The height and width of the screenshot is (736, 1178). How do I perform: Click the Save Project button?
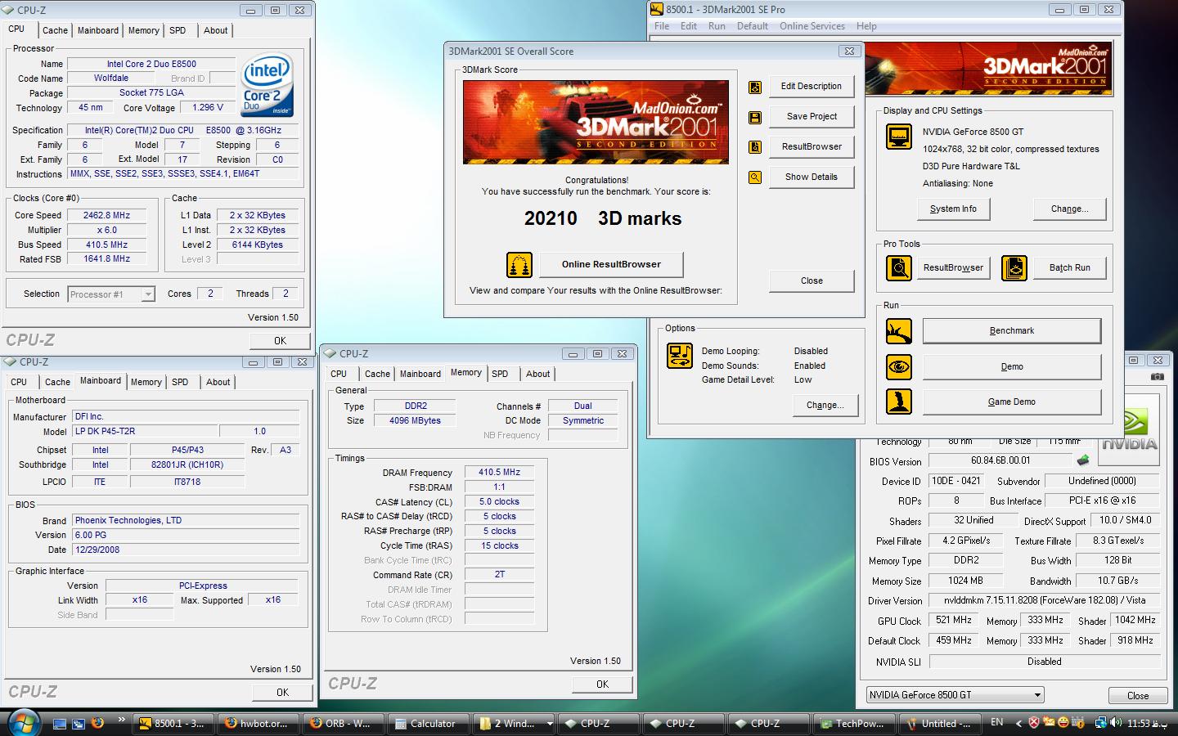click(x=811, y=116)
